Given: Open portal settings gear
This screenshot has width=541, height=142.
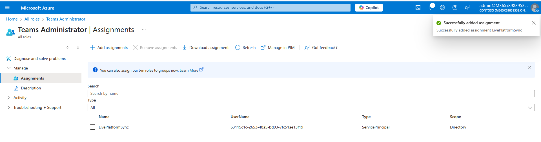Looking at the screenshot, I should click(x=442, y=8).
